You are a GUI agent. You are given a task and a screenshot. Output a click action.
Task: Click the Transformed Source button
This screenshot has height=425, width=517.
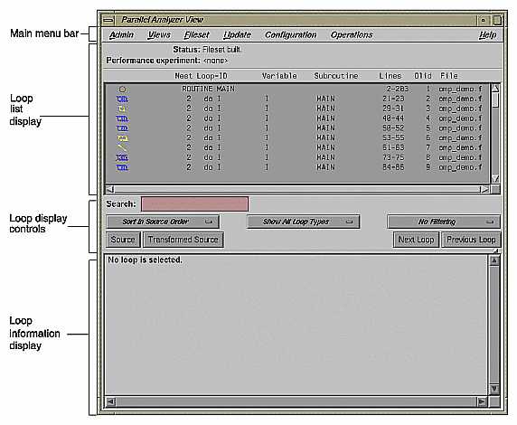tap(183, 240)
